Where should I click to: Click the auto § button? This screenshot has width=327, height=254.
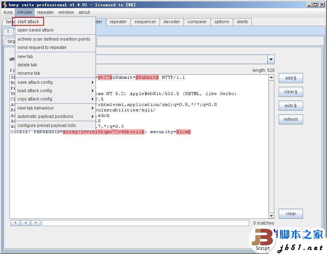coord(291,106)
